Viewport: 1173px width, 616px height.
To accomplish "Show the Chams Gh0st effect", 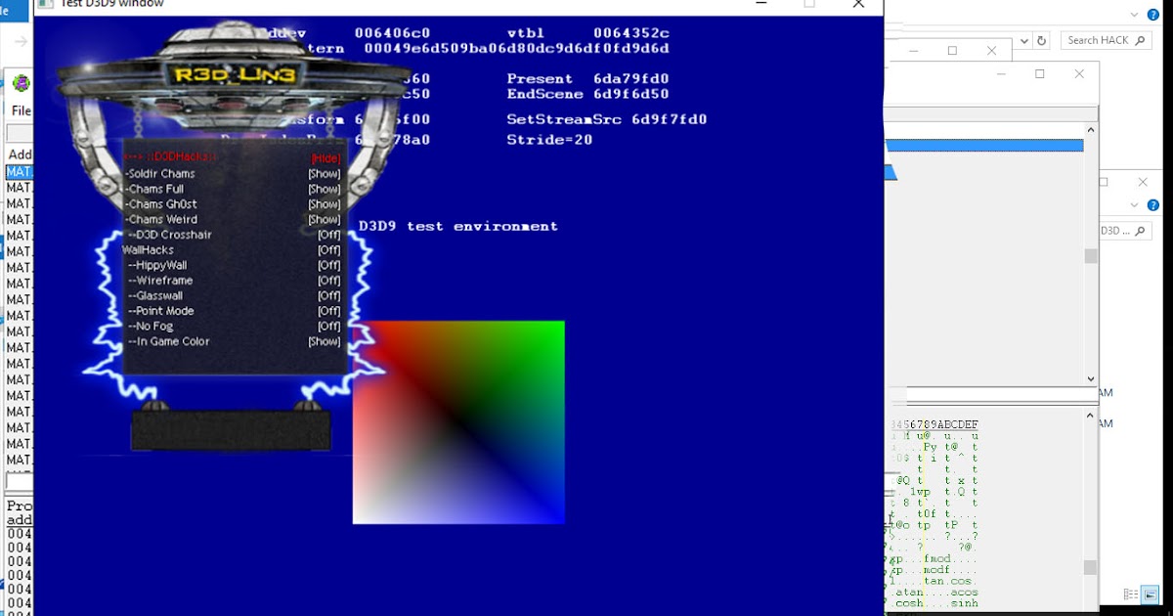I will click(323, 204).
